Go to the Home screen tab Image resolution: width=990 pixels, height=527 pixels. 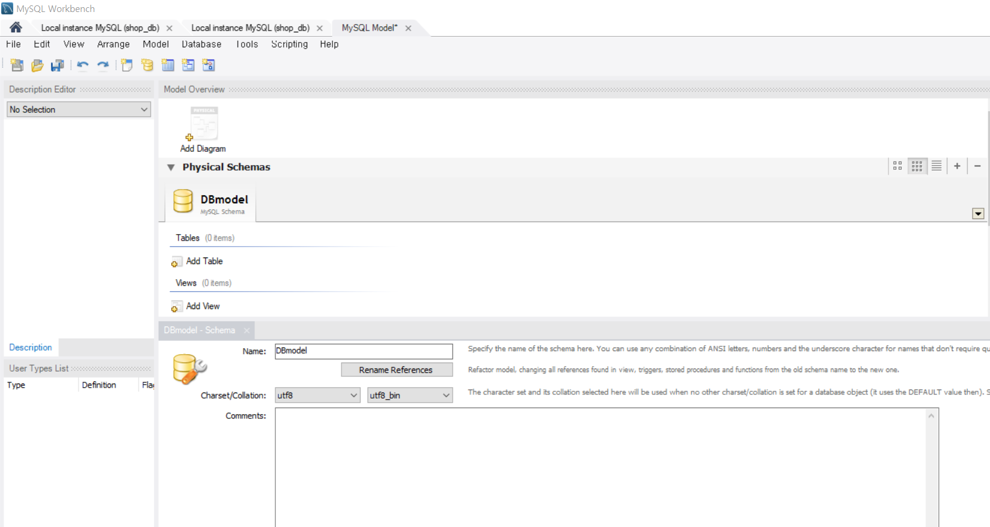tap(16, 28)
